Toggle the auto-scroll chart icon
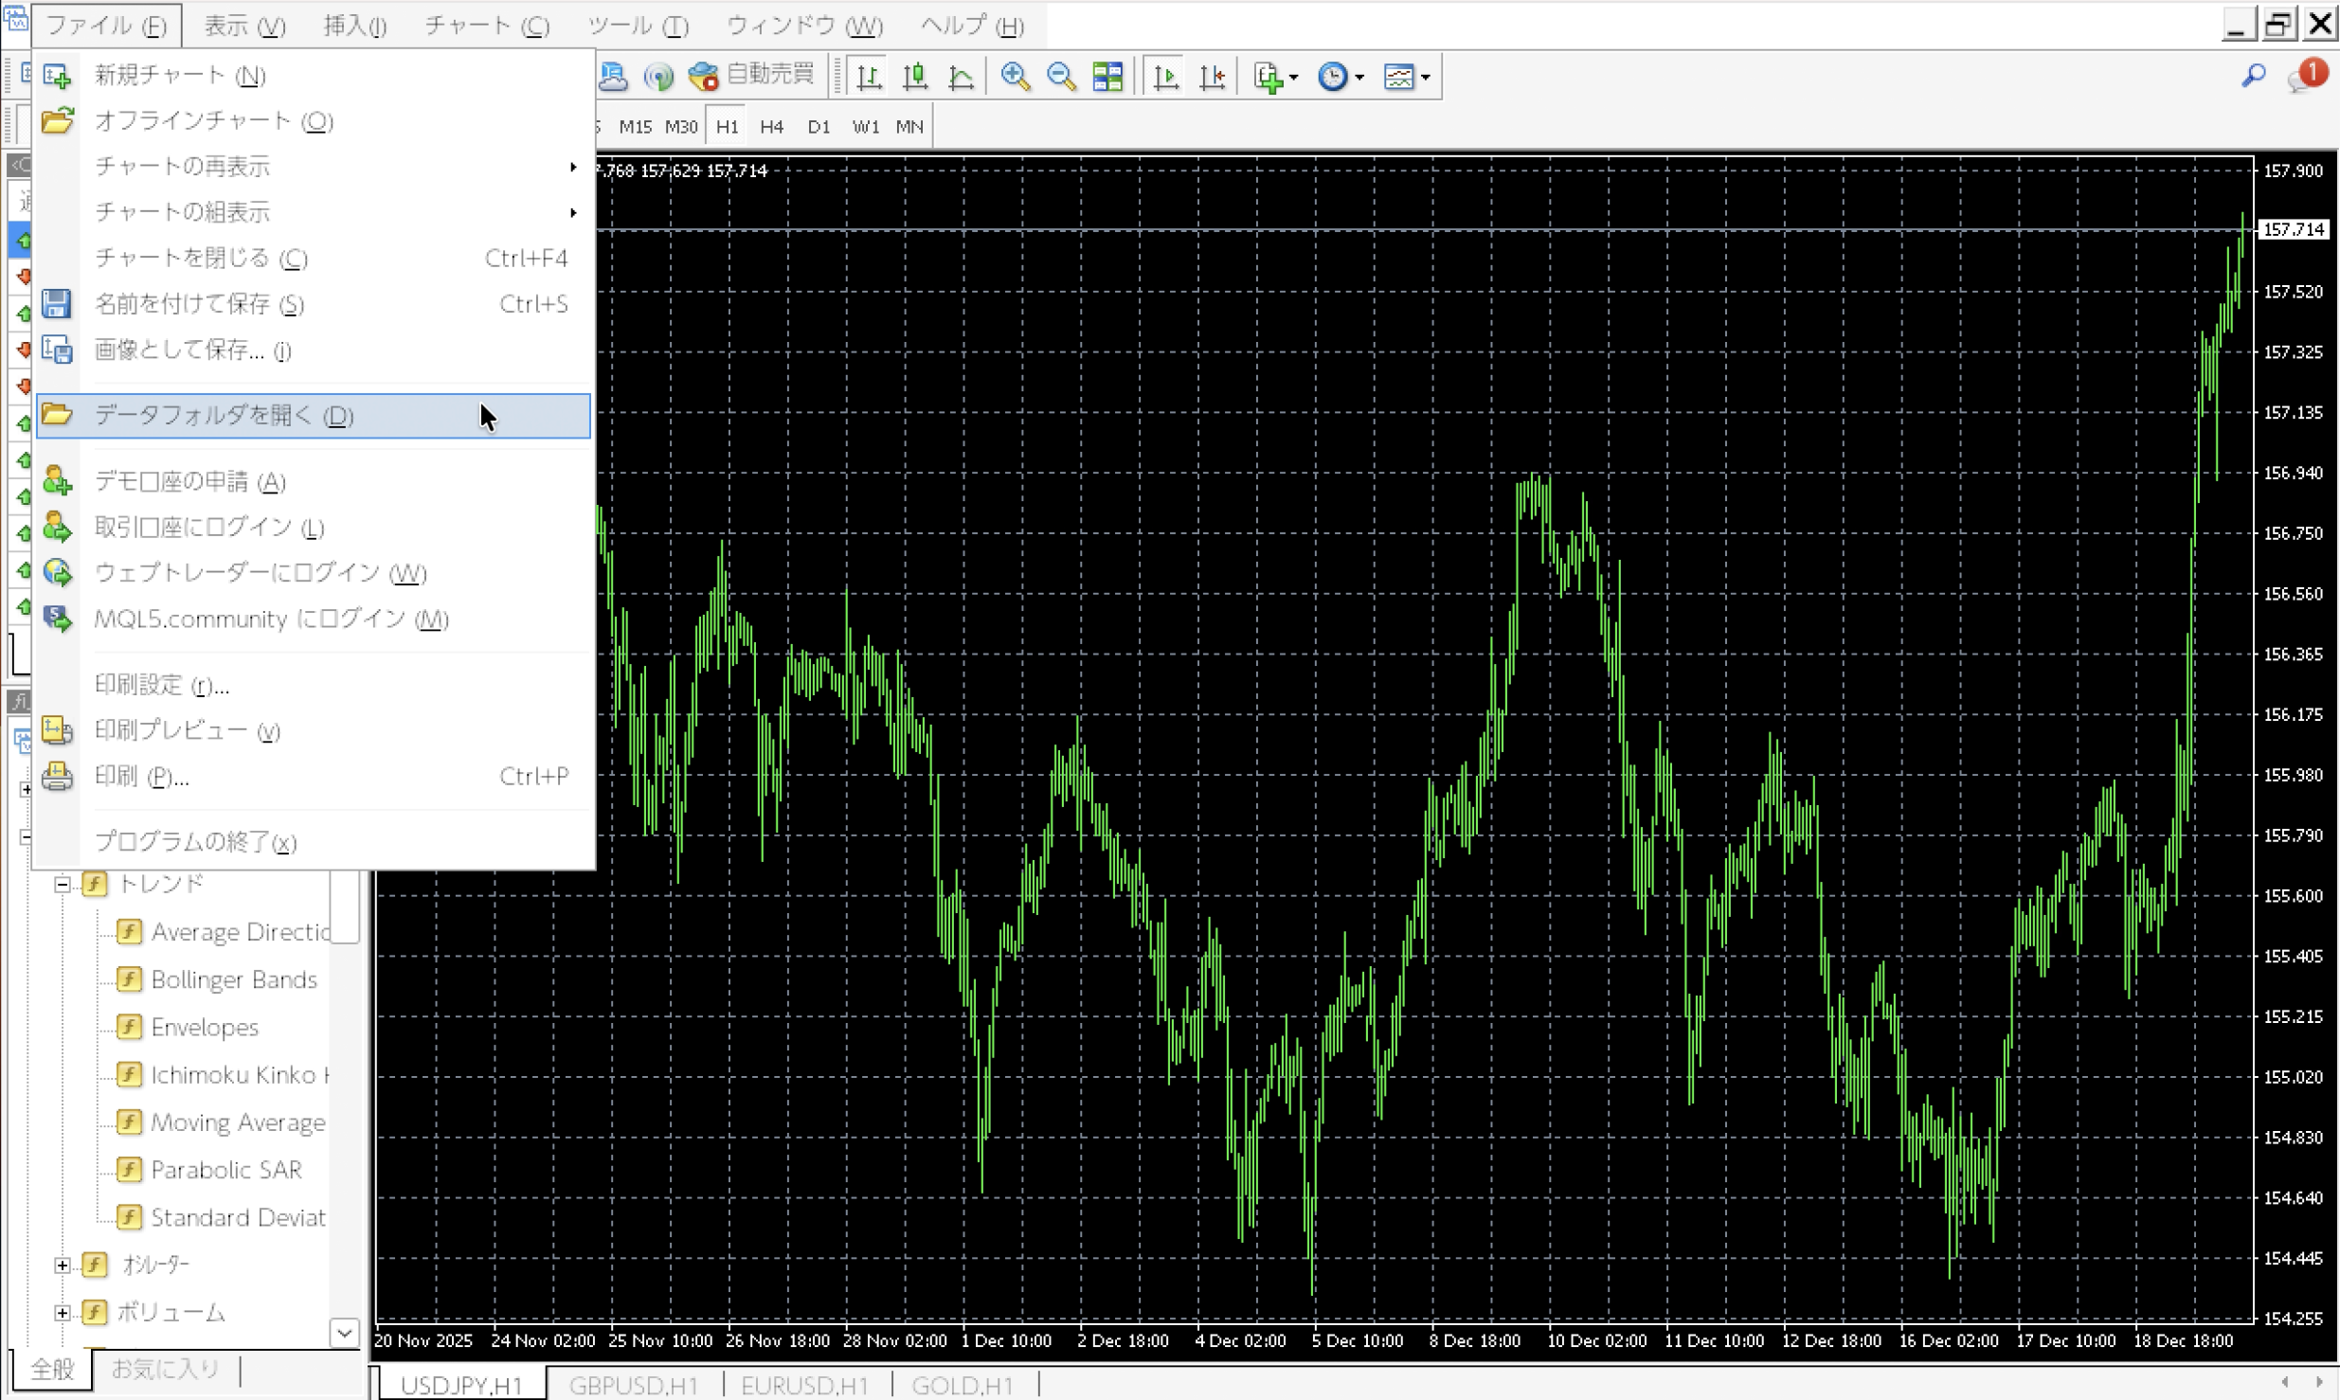 (x=1166, y=76)
